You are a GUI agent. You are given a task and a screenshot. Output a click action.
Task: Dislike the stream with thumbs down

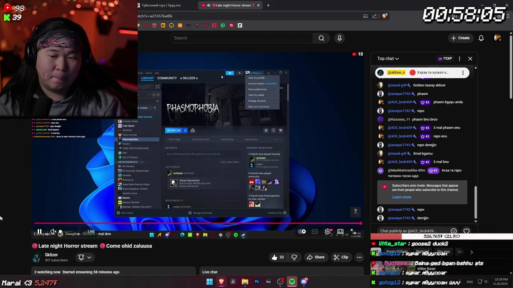pyautogui.click(x=294, y=257)
